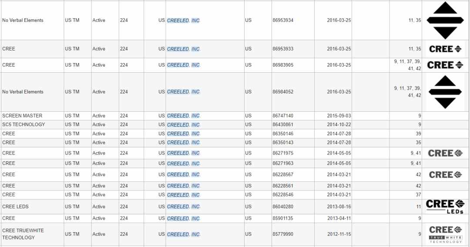Follow CREELED, INC. link in CREE LEDS row

click(184, 207)
